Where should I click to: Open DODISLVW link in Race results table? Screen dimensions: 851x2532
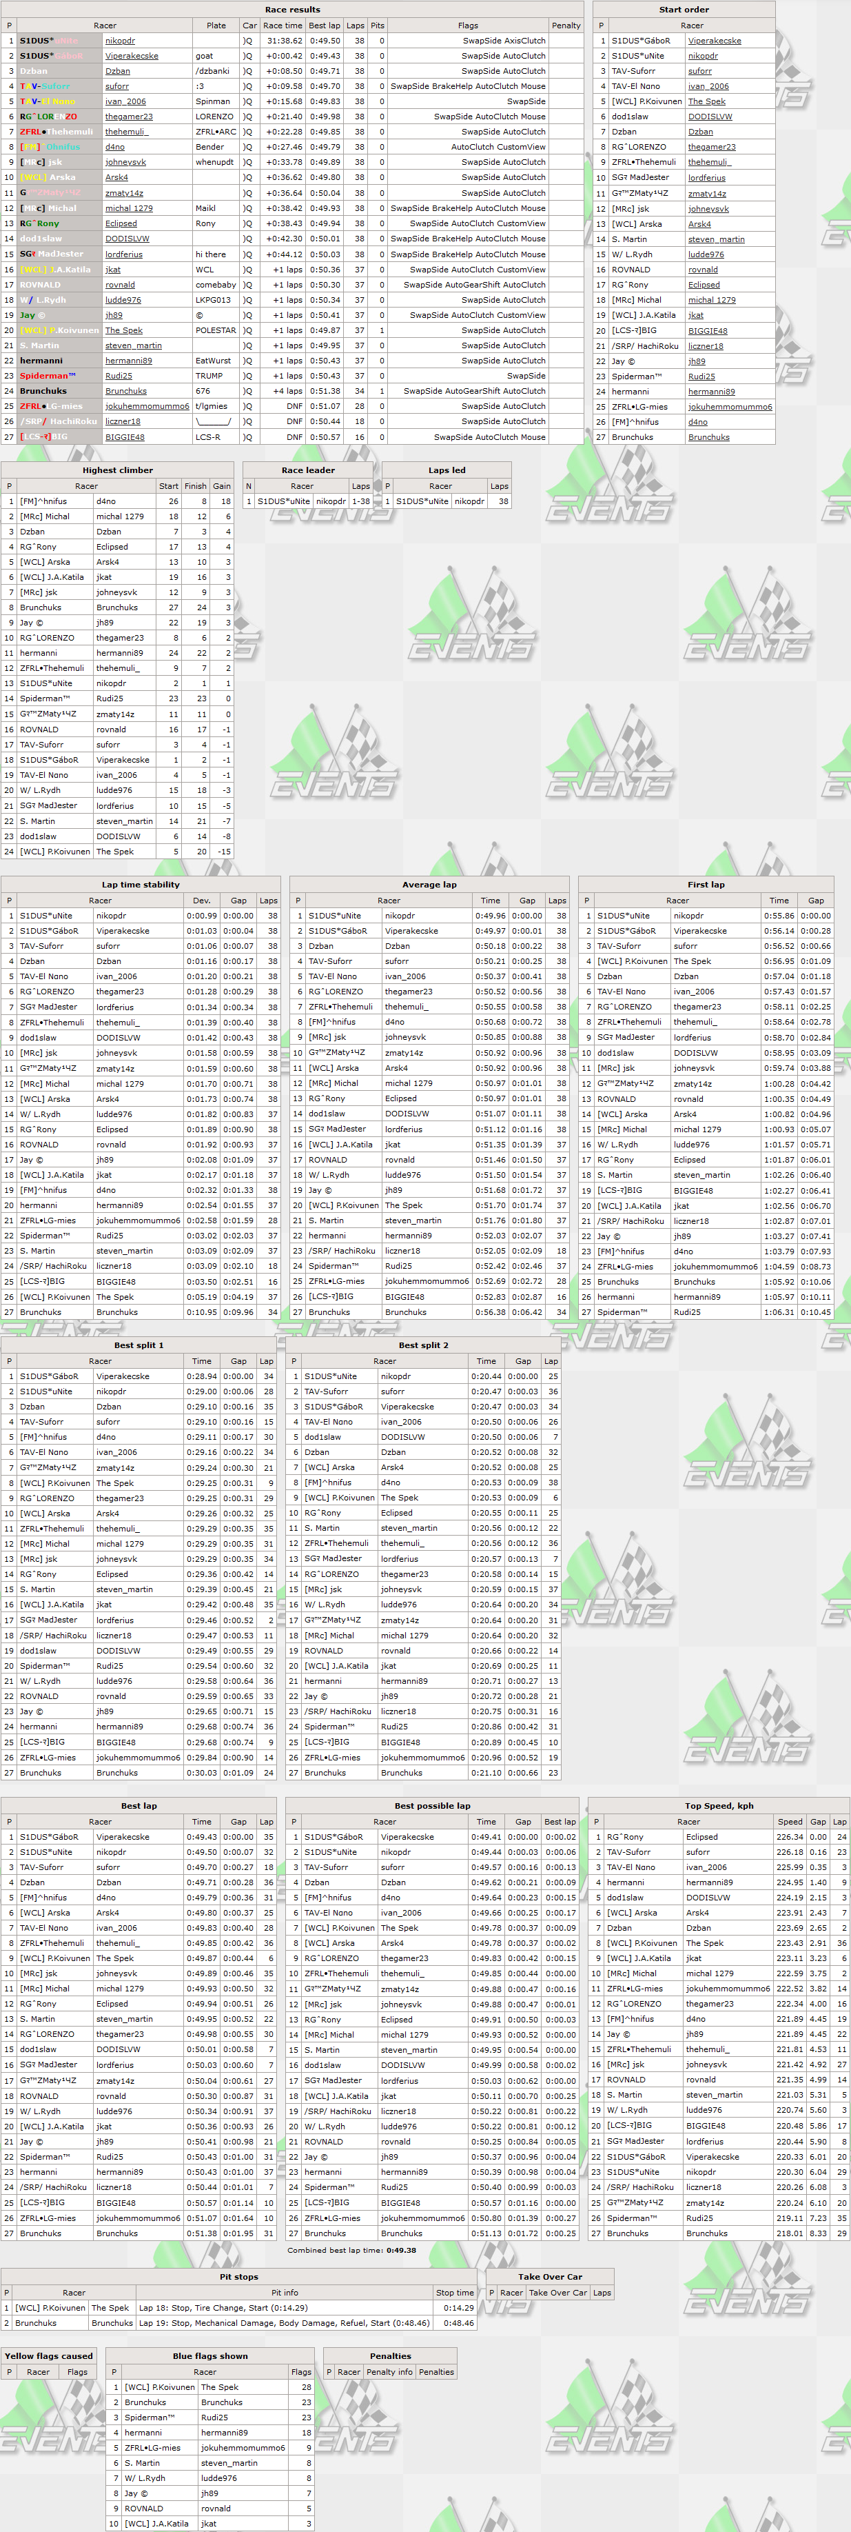point(127,239)
